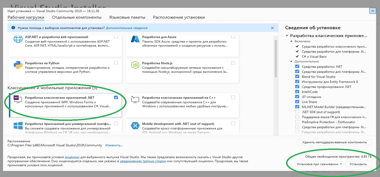Uncheck the .NET desktop development workload
The height and width of the screenshot is (177, 380).
pyautogui.click(x=116, y=97)
